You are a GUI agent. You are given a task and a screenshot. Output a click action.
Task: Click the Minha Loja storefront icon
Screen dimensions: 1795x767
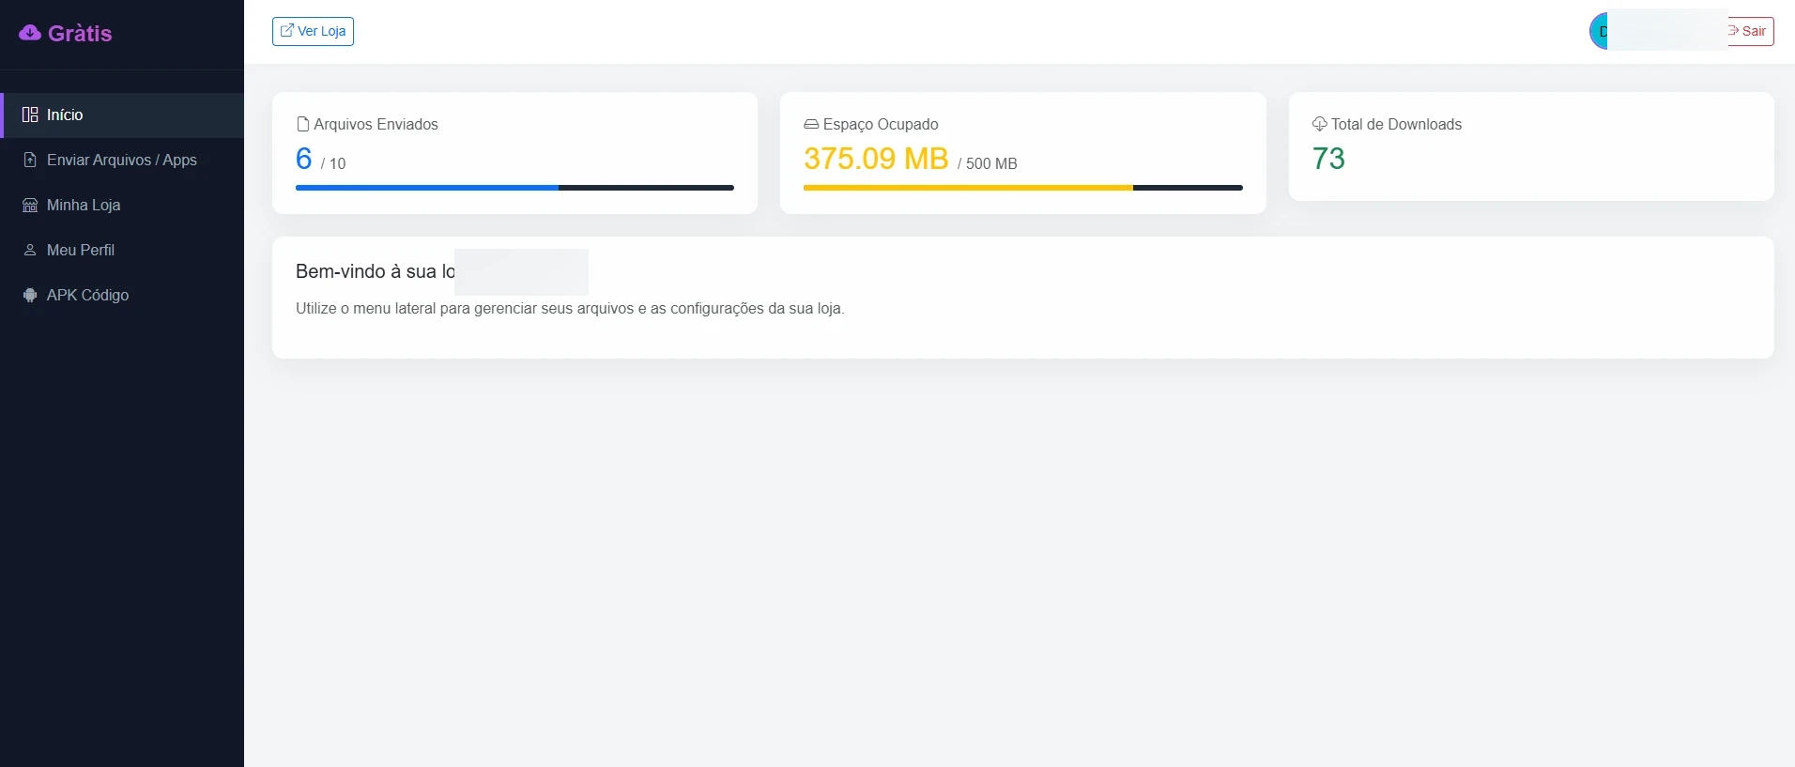[x=30, y=205]
